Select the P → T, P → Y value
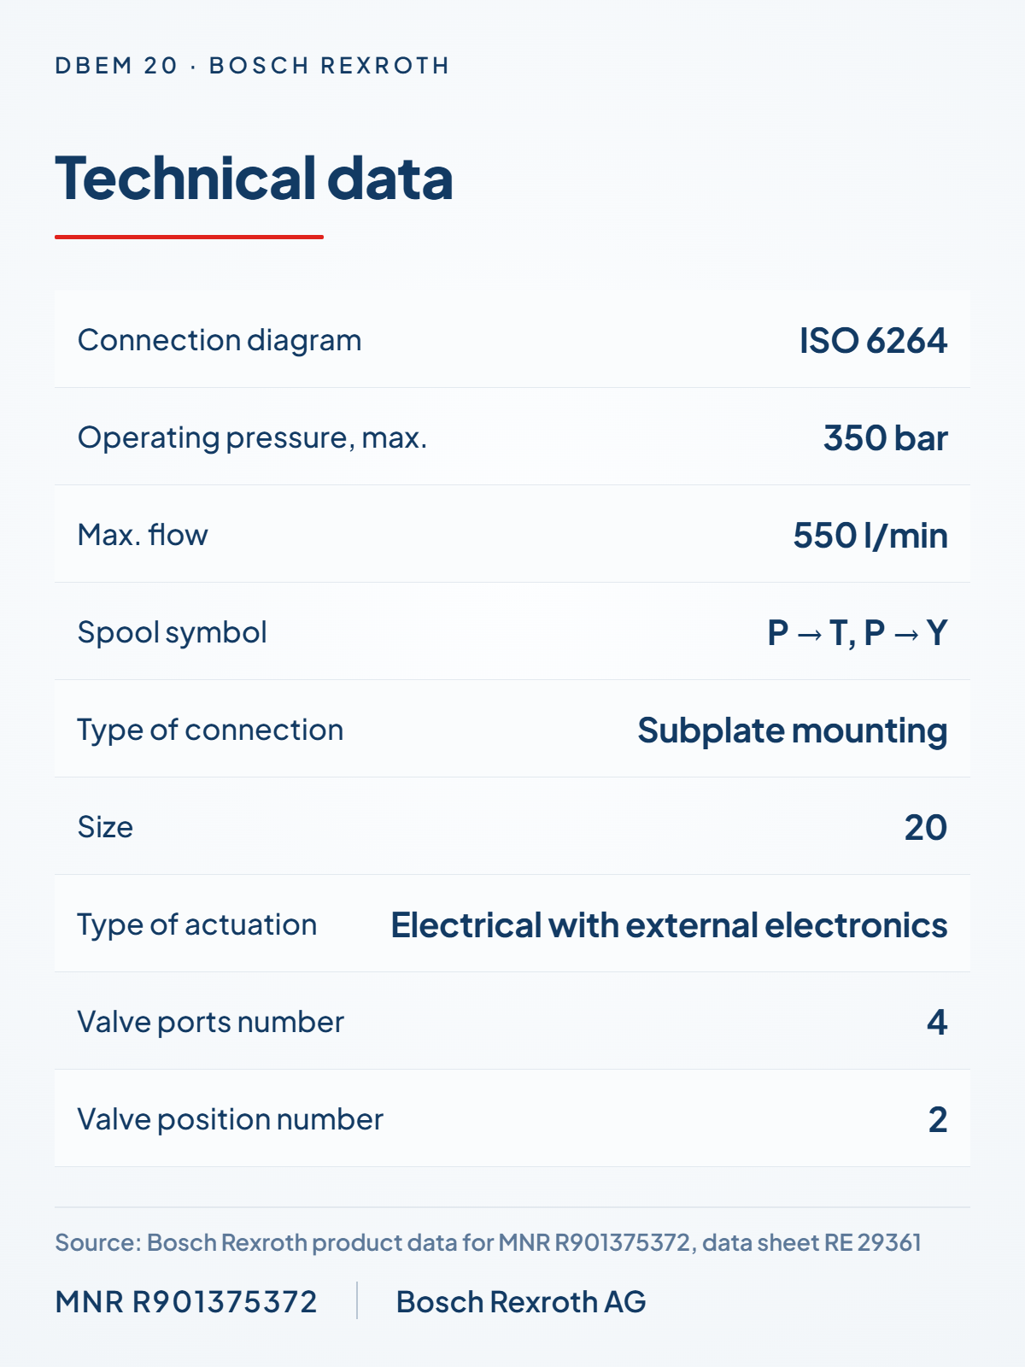Image resolution: width=1025 pixels, height=1367 pixels. 857,632
